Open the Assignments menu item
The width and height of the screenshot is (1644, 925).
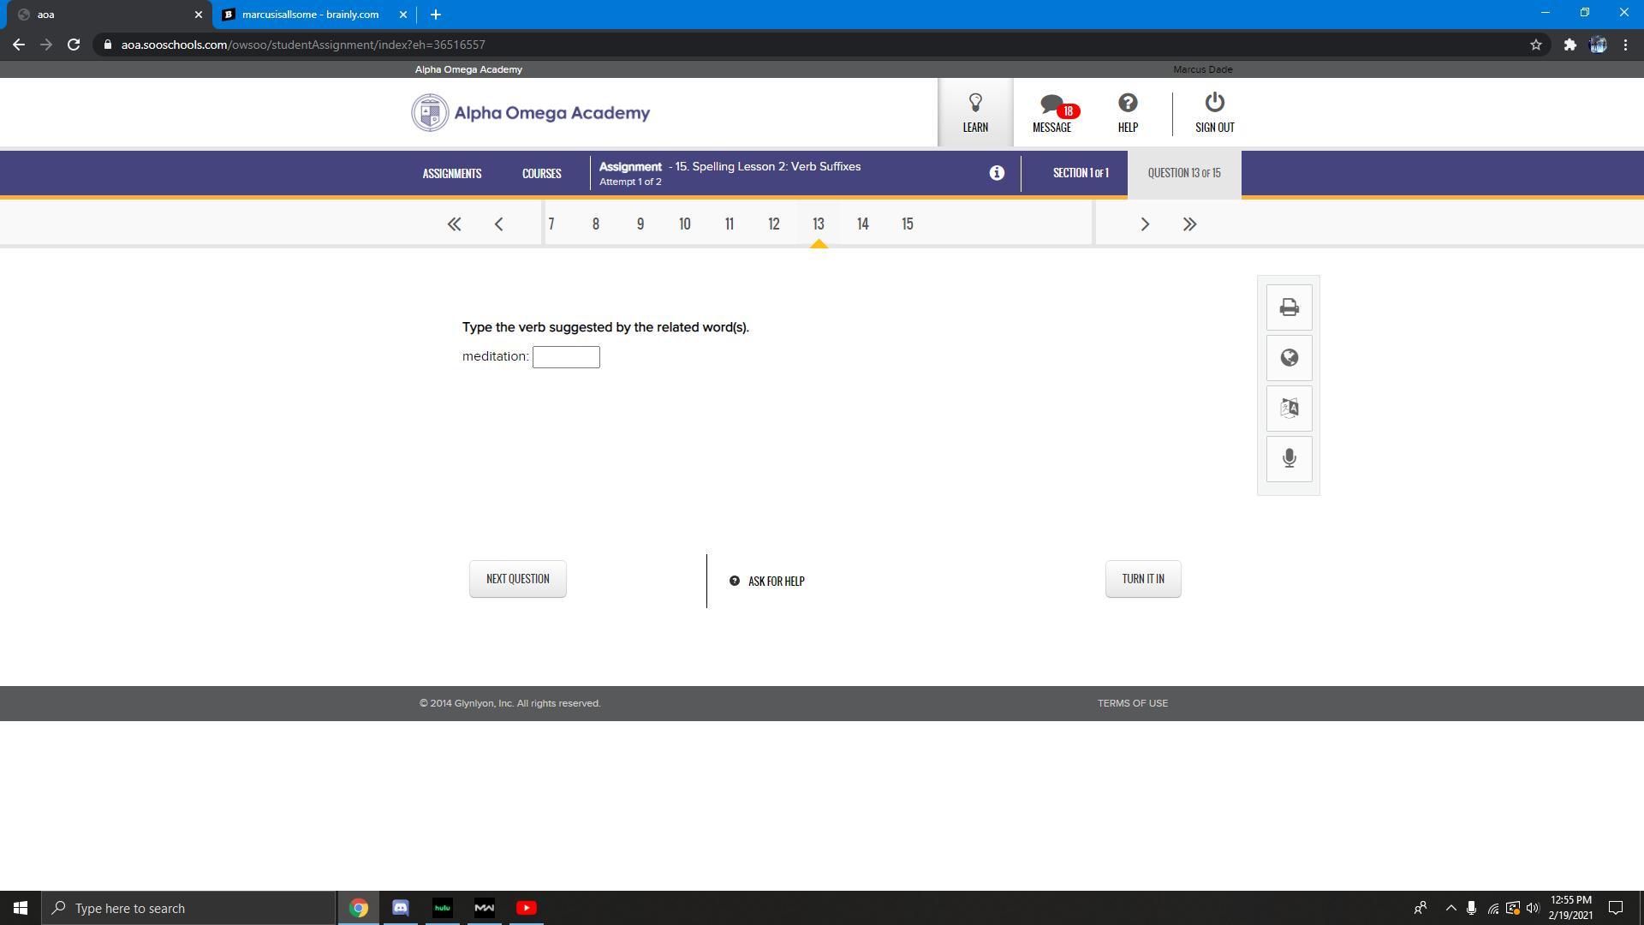451,174
